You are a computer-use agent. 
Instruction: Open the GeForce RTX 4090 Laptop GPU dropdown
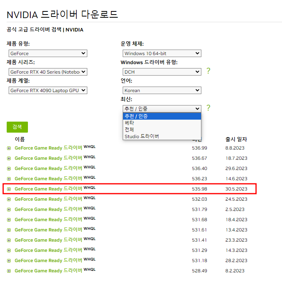pyautogui.click(x=48, y=91)
